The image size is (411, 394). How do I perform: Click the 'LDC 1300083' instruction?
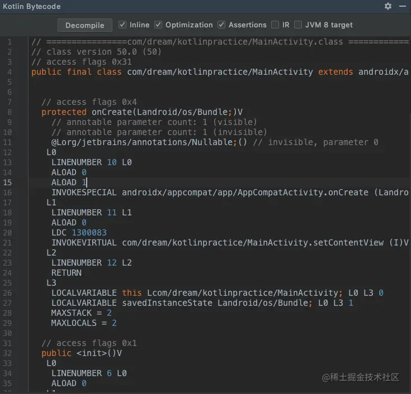(x=79, y=233)
